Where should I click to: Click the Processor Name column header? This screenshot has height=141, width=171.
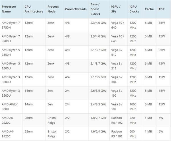[x=9, y=9]
